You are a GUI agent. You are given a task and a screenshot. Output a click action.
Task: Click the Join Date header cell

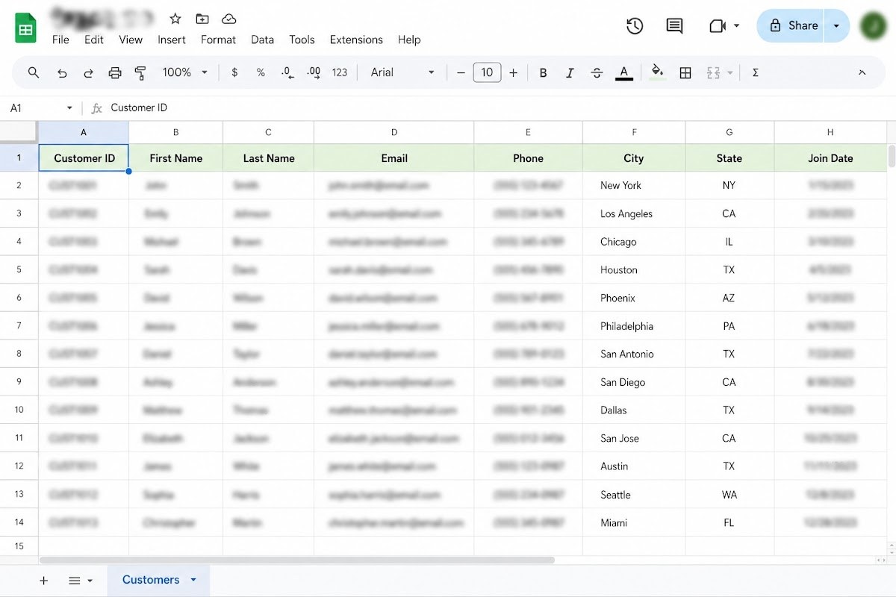[x=830, y=158]
